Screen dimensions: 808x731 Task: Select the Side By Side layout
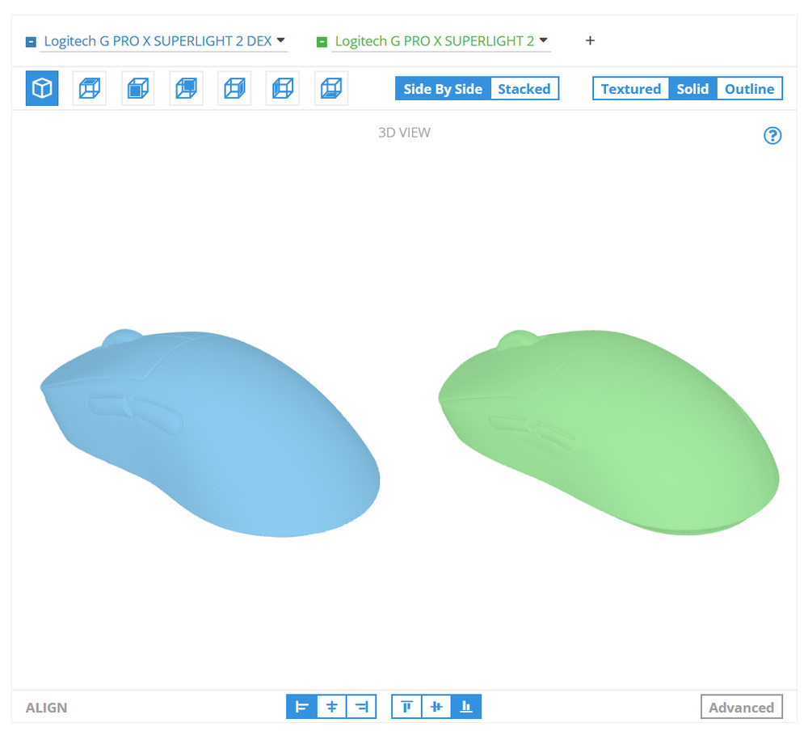click(x=443, y=89)
